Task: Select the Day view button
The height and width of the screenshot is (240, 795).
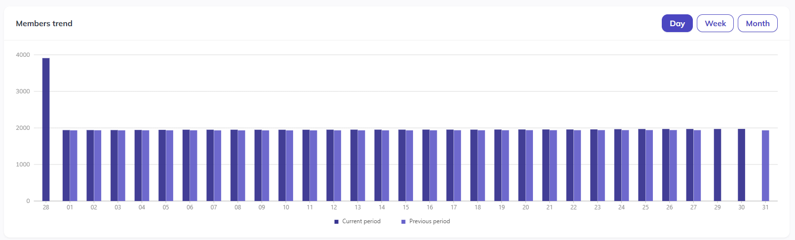Action: click(x=677, y=23)
